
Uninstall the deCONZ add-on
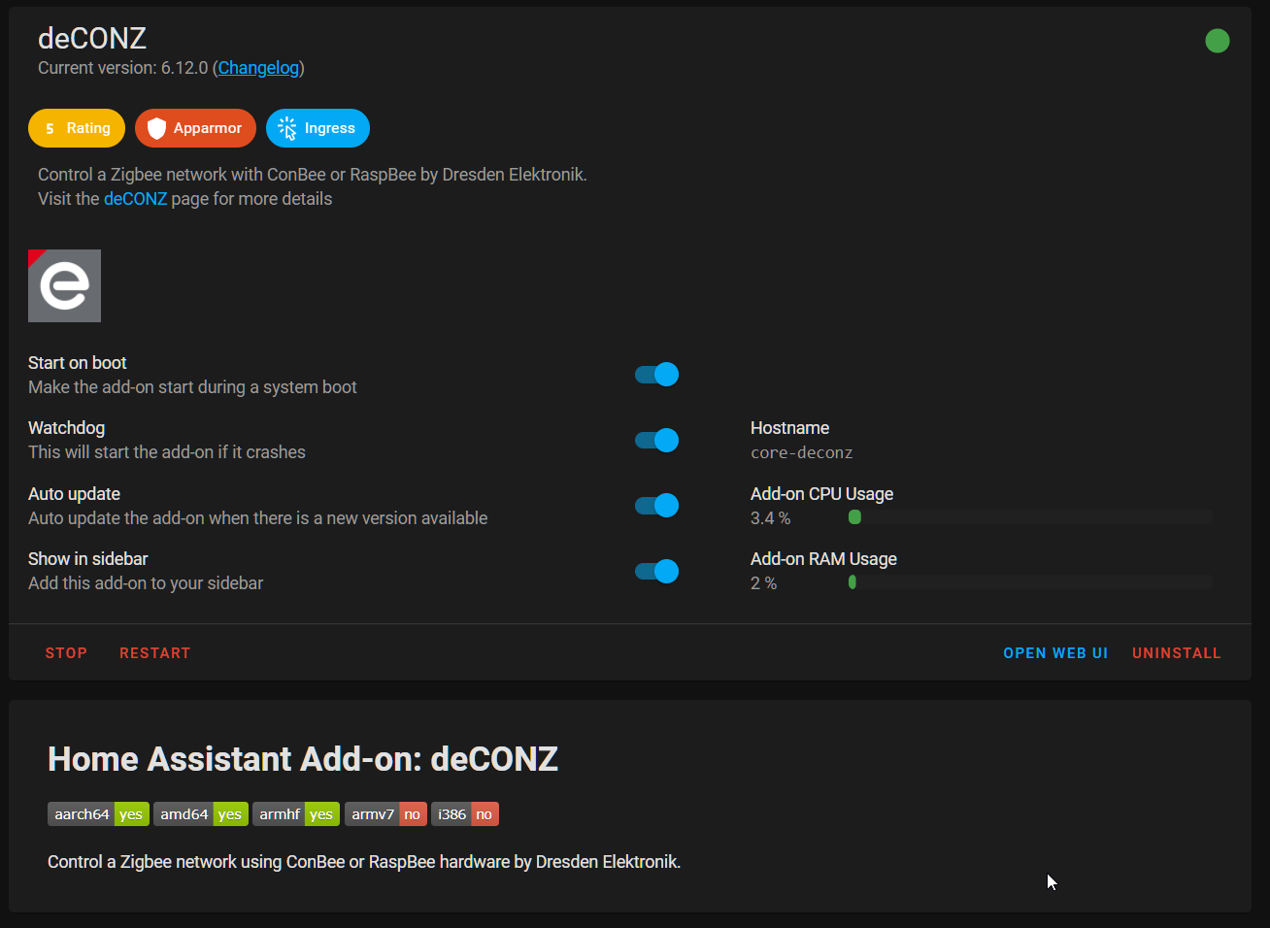[x=1176, y=652]
